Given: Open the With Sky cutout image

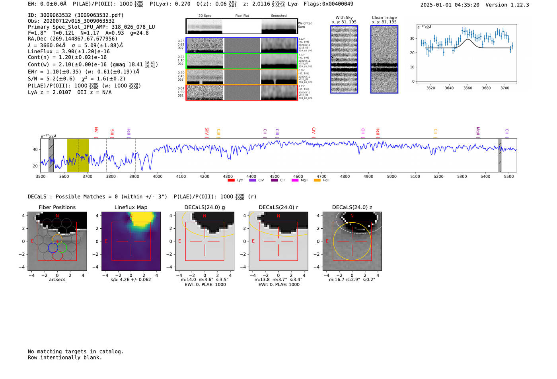Looking at the screenshot, I should (x=344, y=59).
